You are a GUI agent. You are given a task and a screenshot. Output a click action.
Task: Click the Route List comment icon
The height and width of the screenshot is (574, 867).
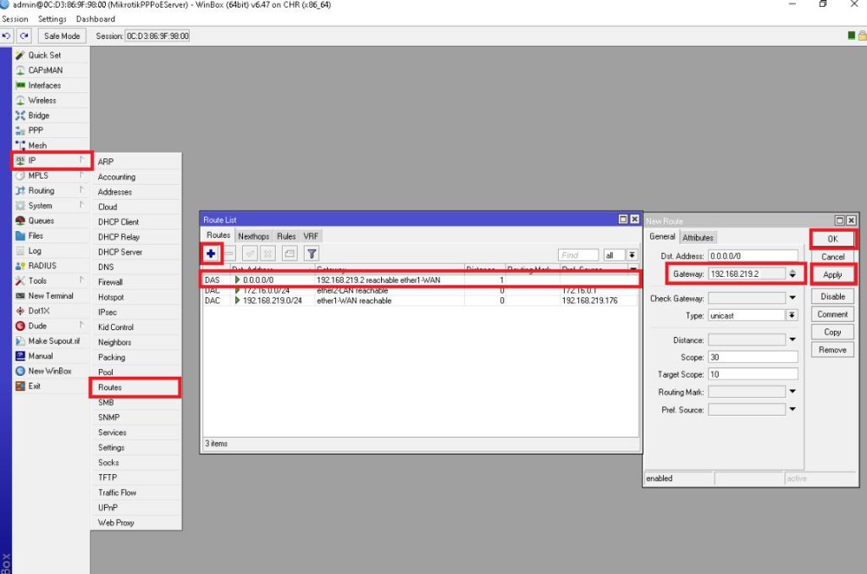tap(290, 254)
